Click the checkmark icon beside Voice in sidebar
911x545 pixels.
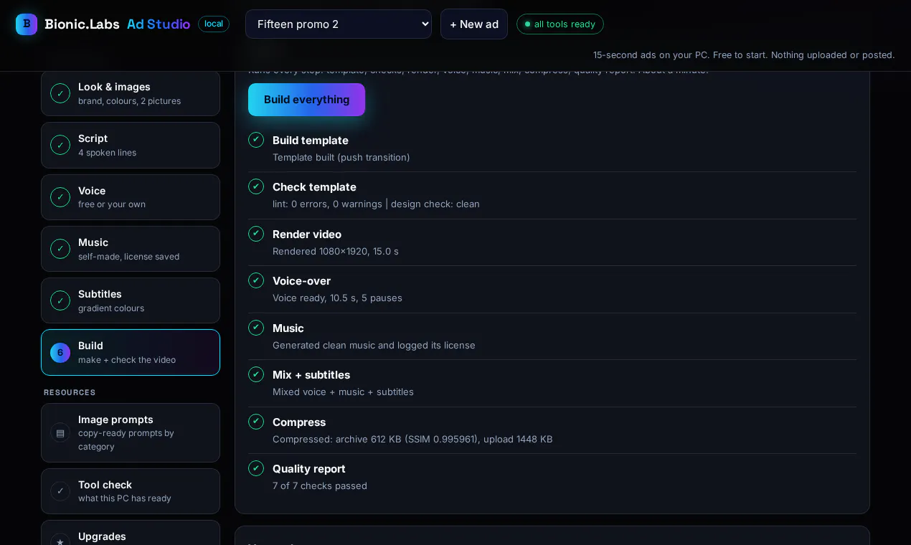60,197
